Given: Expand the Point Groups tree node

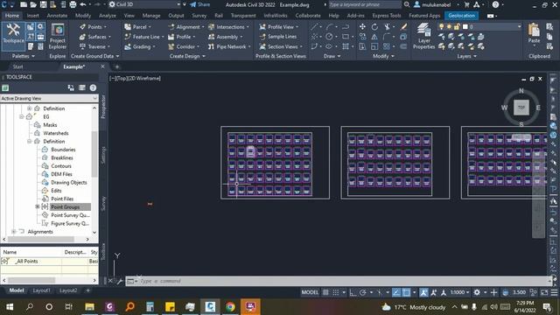Looking at the screenshot, I should point(37,206).
